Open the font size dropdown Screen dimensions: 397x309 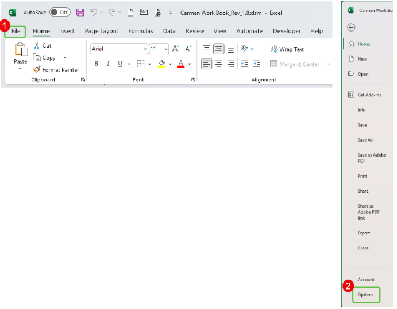[166, 49]
